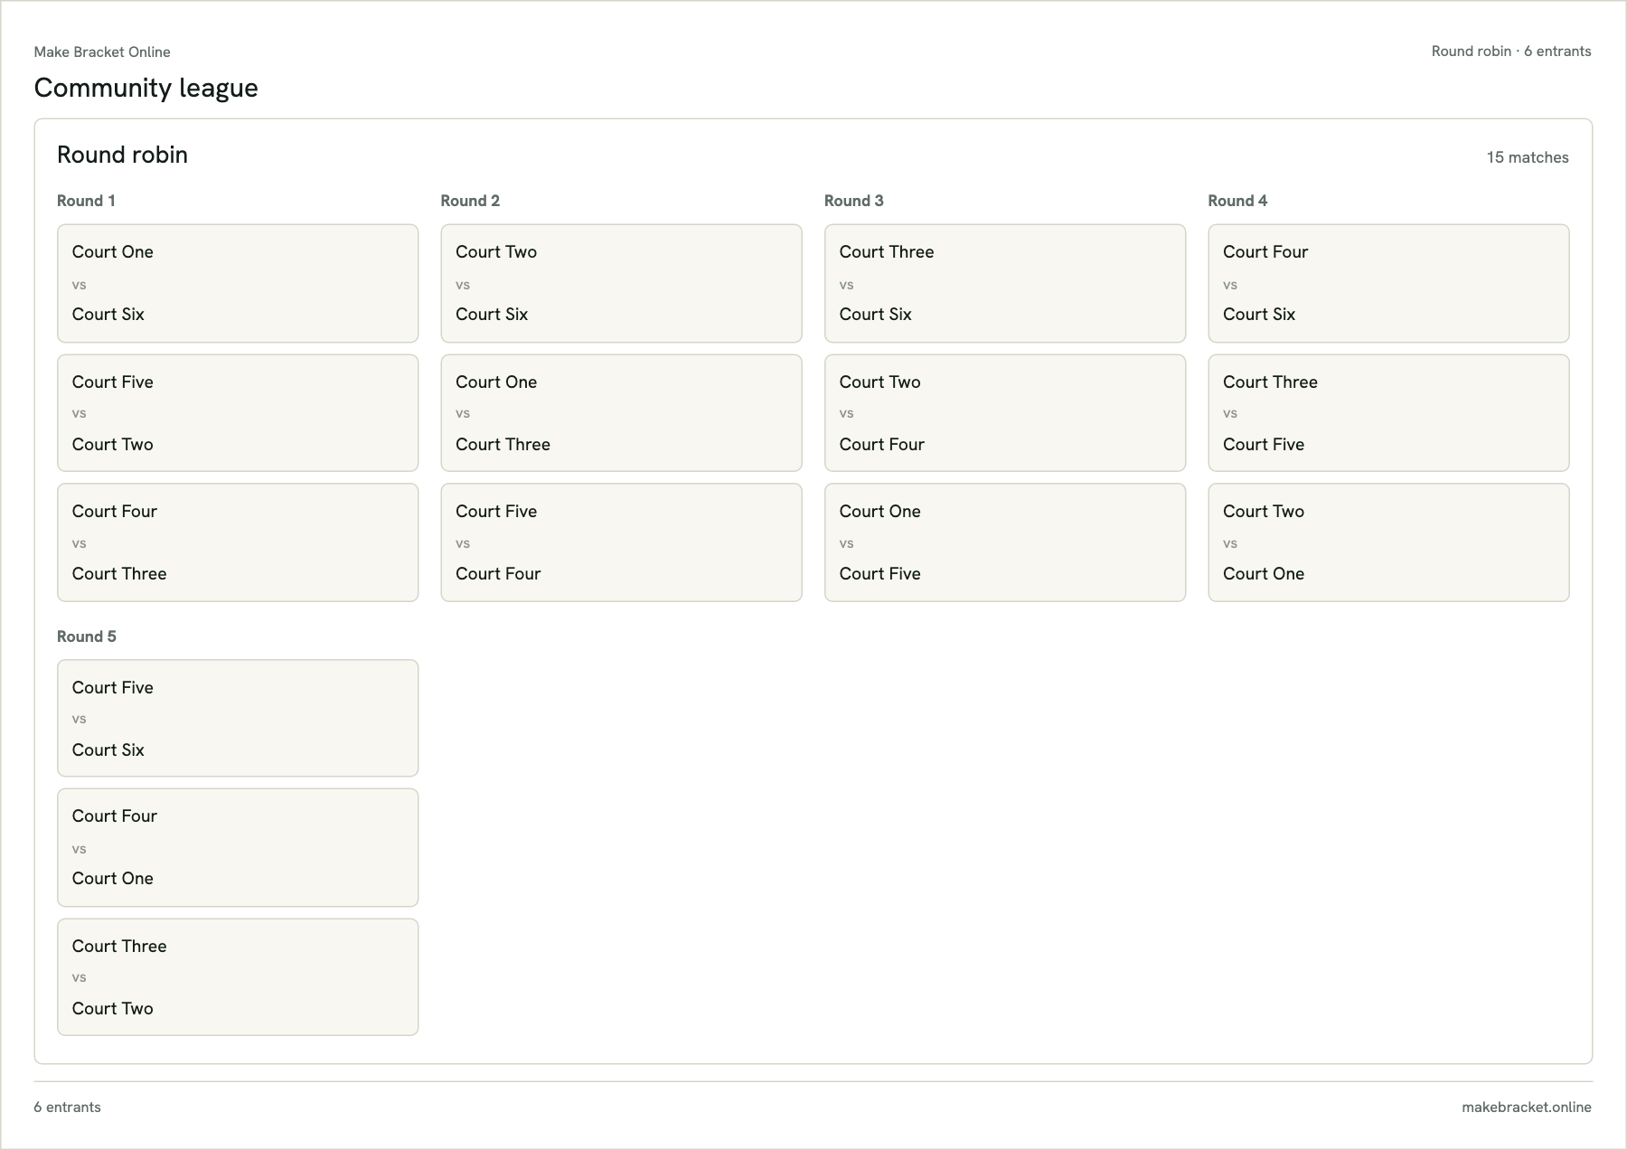Viewport: 1627px width, 1150px height.
Task: Click the Community league title
Action: click(146, 88)
